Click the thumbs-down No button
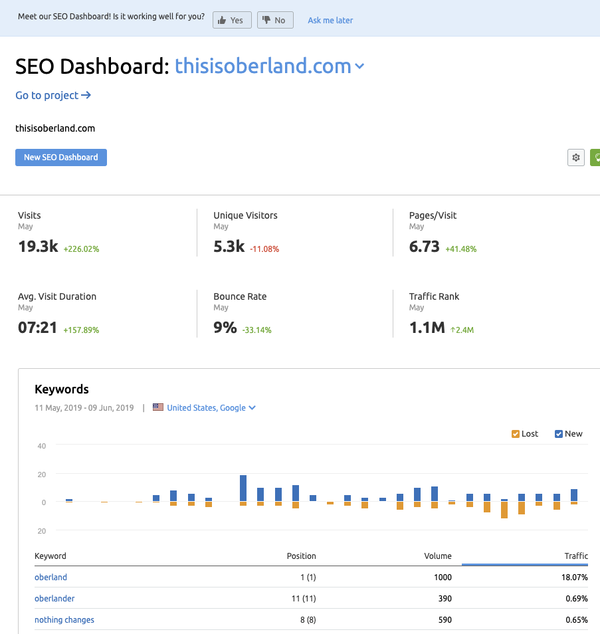 274,20
